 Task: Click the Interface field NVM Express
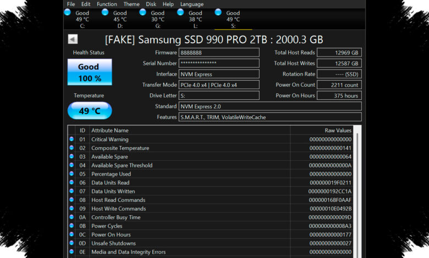(x=219, y=74)
